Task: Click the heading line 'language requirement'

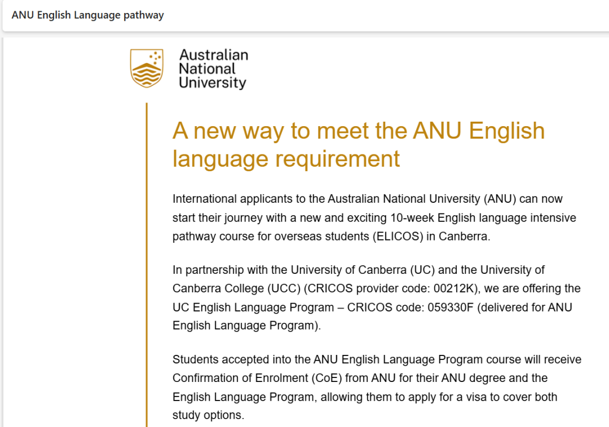Action: [x=286, y=159]
